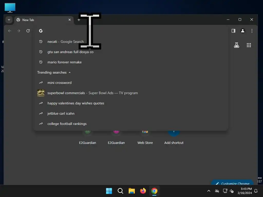
Task: Open the Chrome side panel icon
Action: coord(233,31)
